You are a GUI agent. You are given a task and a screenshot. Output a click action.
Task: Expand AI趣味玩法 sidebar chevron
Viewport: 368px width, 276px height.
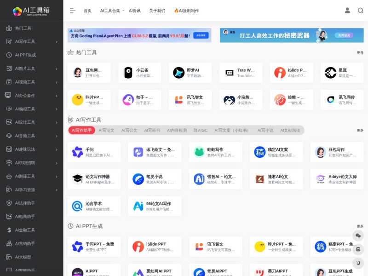(x=57, y=149)
